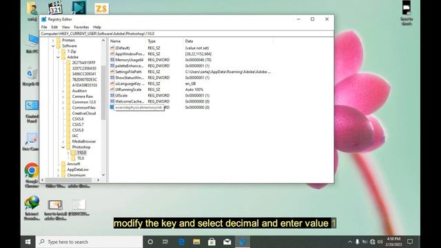Click the Cortana circle on the taskbar
The height and width of the screenshot is (248, 441).
(x=150, y=242)
